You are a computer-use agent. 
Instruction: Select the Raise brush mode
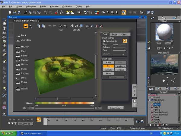click(x=108, y=63)
